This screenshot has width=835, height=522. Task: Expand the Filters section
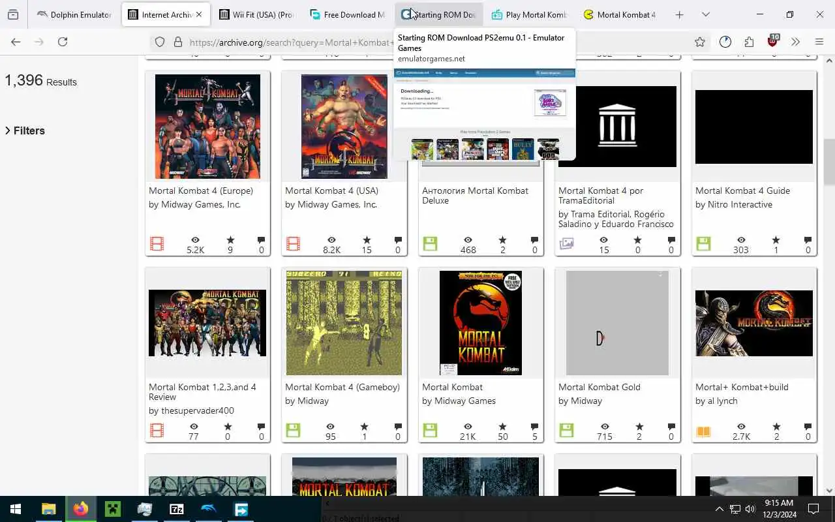25,130
